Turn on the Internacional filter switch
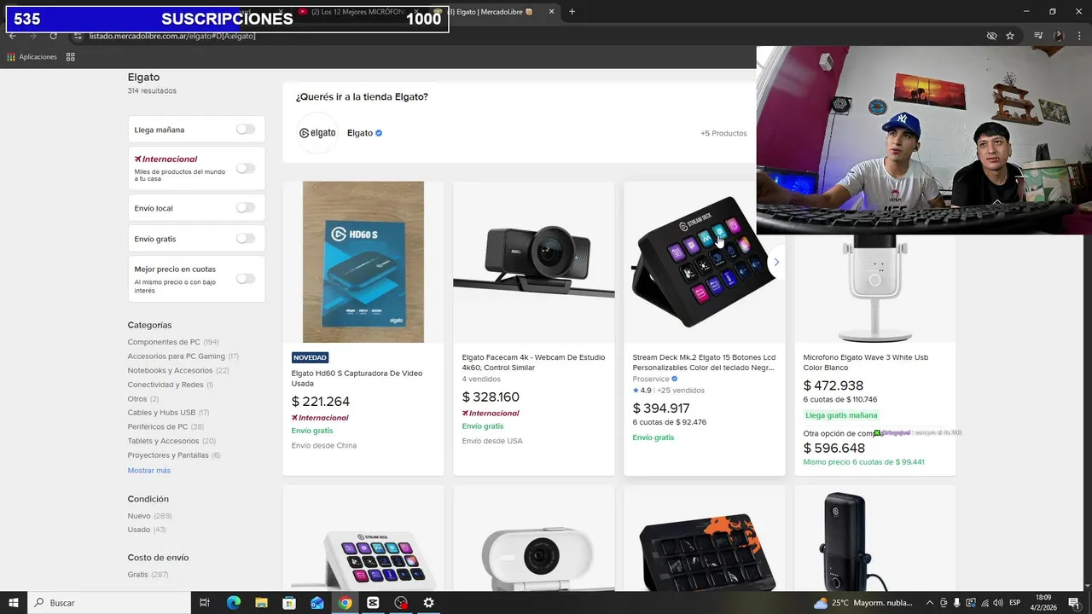The image size is (1092, 614). pos(246,168)
